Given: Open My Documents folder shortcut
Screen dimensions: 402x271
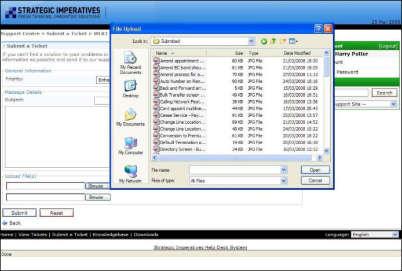Looking at the screenshot, I should pos(130,117).
